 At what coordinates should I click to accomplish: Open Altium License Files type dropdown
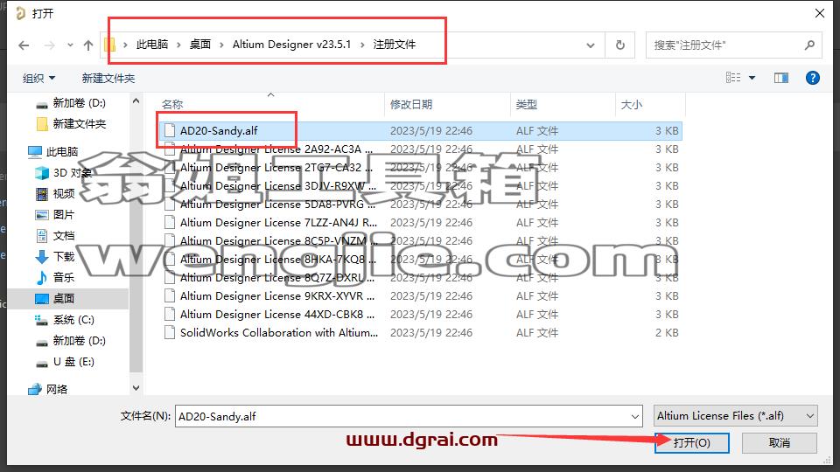(x=736, y=416)
